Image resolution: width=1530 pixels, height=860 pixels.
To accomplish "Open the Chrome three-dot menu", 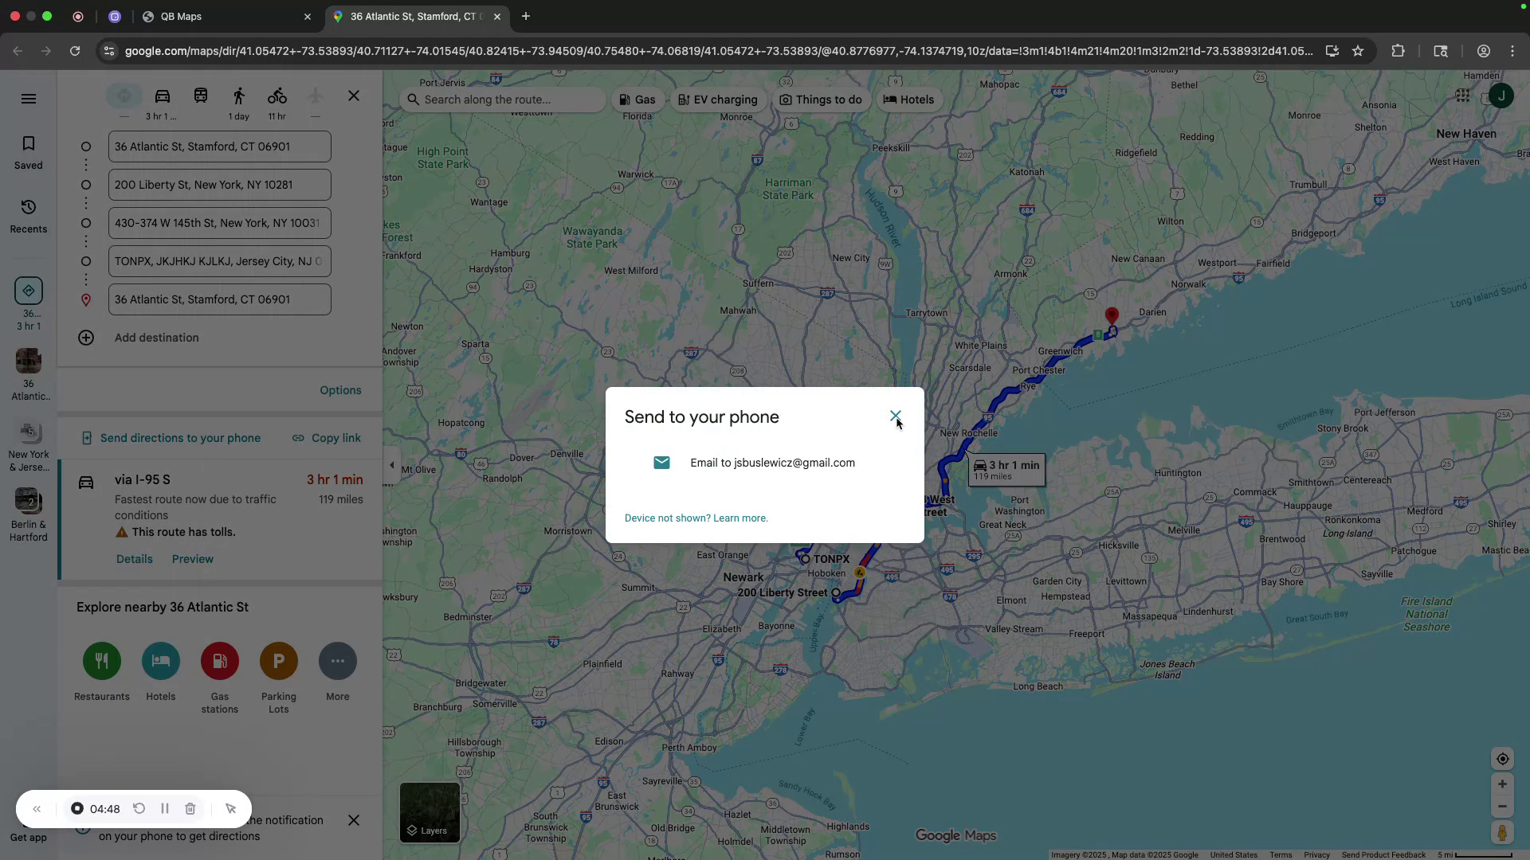I will [x=1512, y=50].
